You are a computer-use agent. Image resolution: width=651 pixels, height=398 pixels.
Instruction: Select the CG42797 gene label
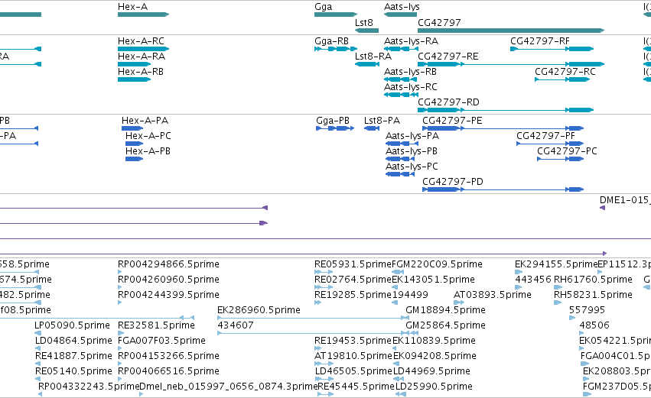439,22
